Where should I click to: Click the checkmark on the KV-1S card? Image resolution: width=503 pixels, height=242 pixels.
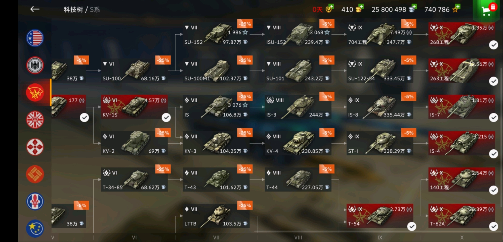166,117
